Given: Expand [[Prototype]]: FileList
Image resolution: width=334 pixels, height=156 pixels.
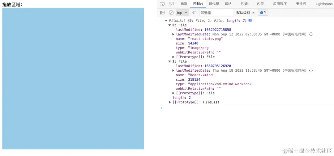Looking at the screenshot, I should (170, 102).
